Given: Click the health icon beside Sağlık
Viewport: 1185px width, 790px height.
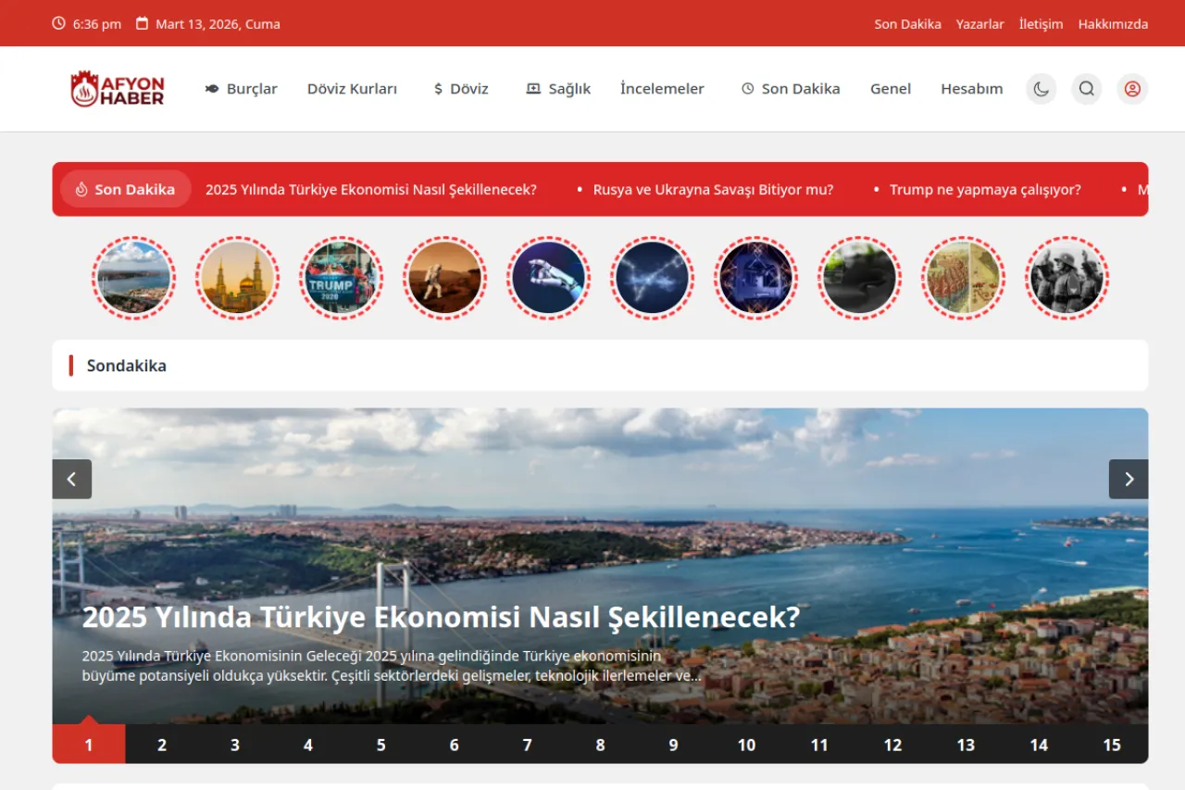Looking at the screenshot, I should tap(532, 88).
